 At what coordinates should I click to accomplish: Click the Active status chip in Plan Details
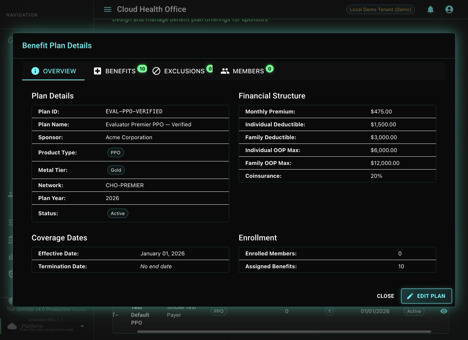[118, 213]
